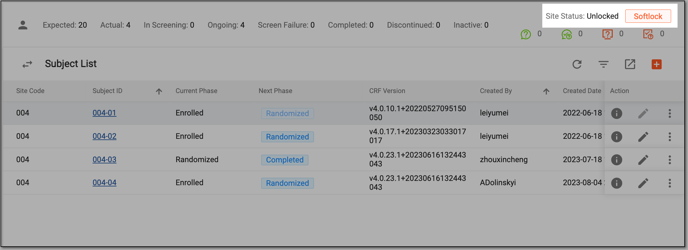Edit subject 004-04 with pencil icon
This screenshot has width=688, height=250.
(x=643, y=183)
